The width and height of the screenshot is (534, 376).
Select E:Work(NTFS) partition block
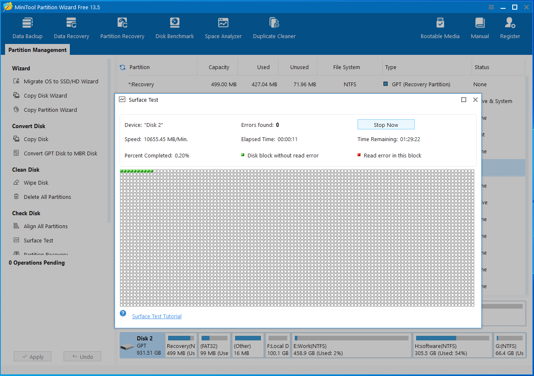(x=351, y=345)
